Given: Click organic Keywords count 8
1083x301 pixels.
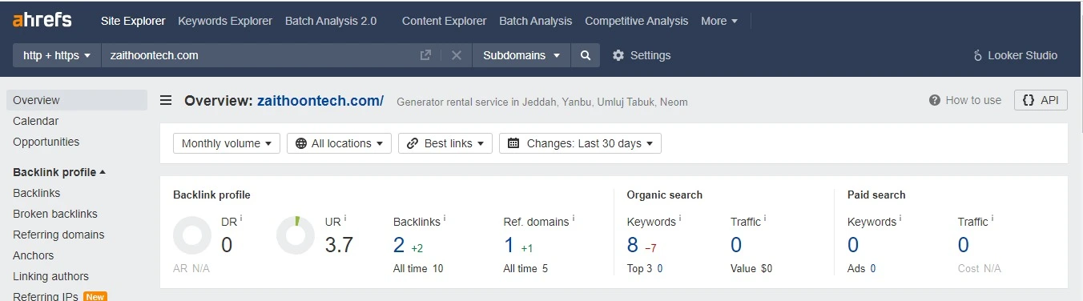Looking at the screenshot, I should (x=633, y=244).
